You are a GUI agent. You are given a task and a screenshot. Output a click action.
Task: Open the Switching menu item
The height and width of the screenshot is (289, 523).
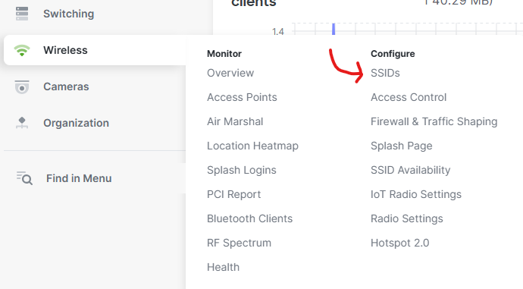click(x=69, y=14)
